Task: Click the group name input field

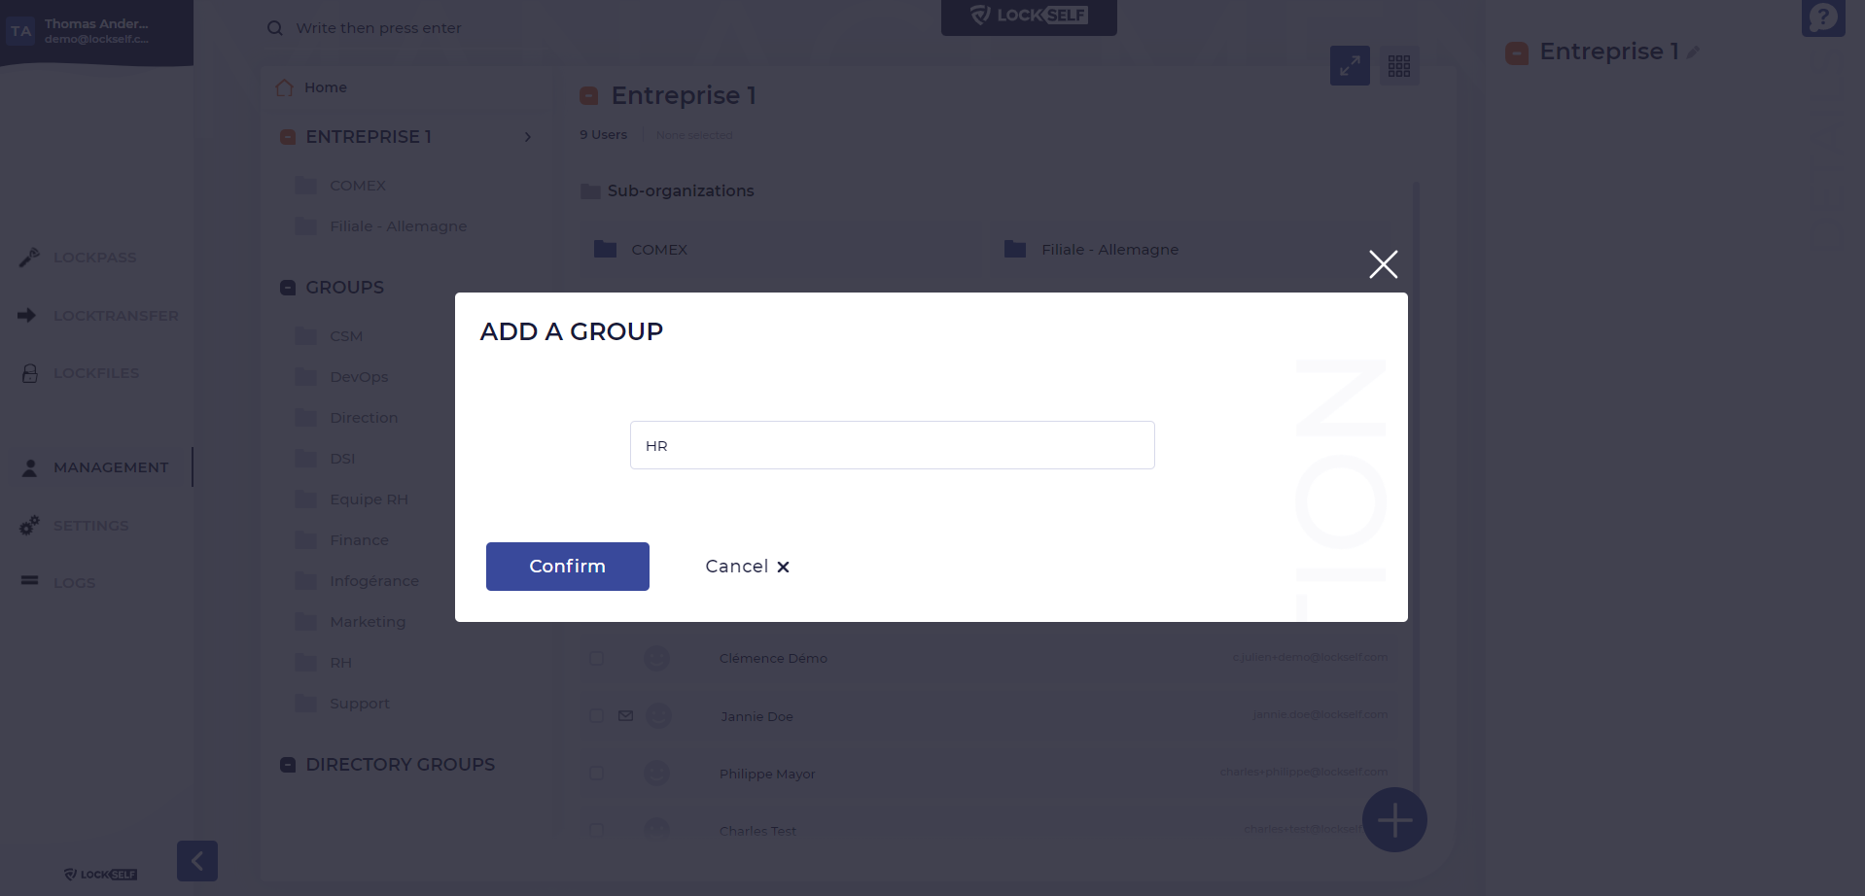Action: (x=893, y=445)
